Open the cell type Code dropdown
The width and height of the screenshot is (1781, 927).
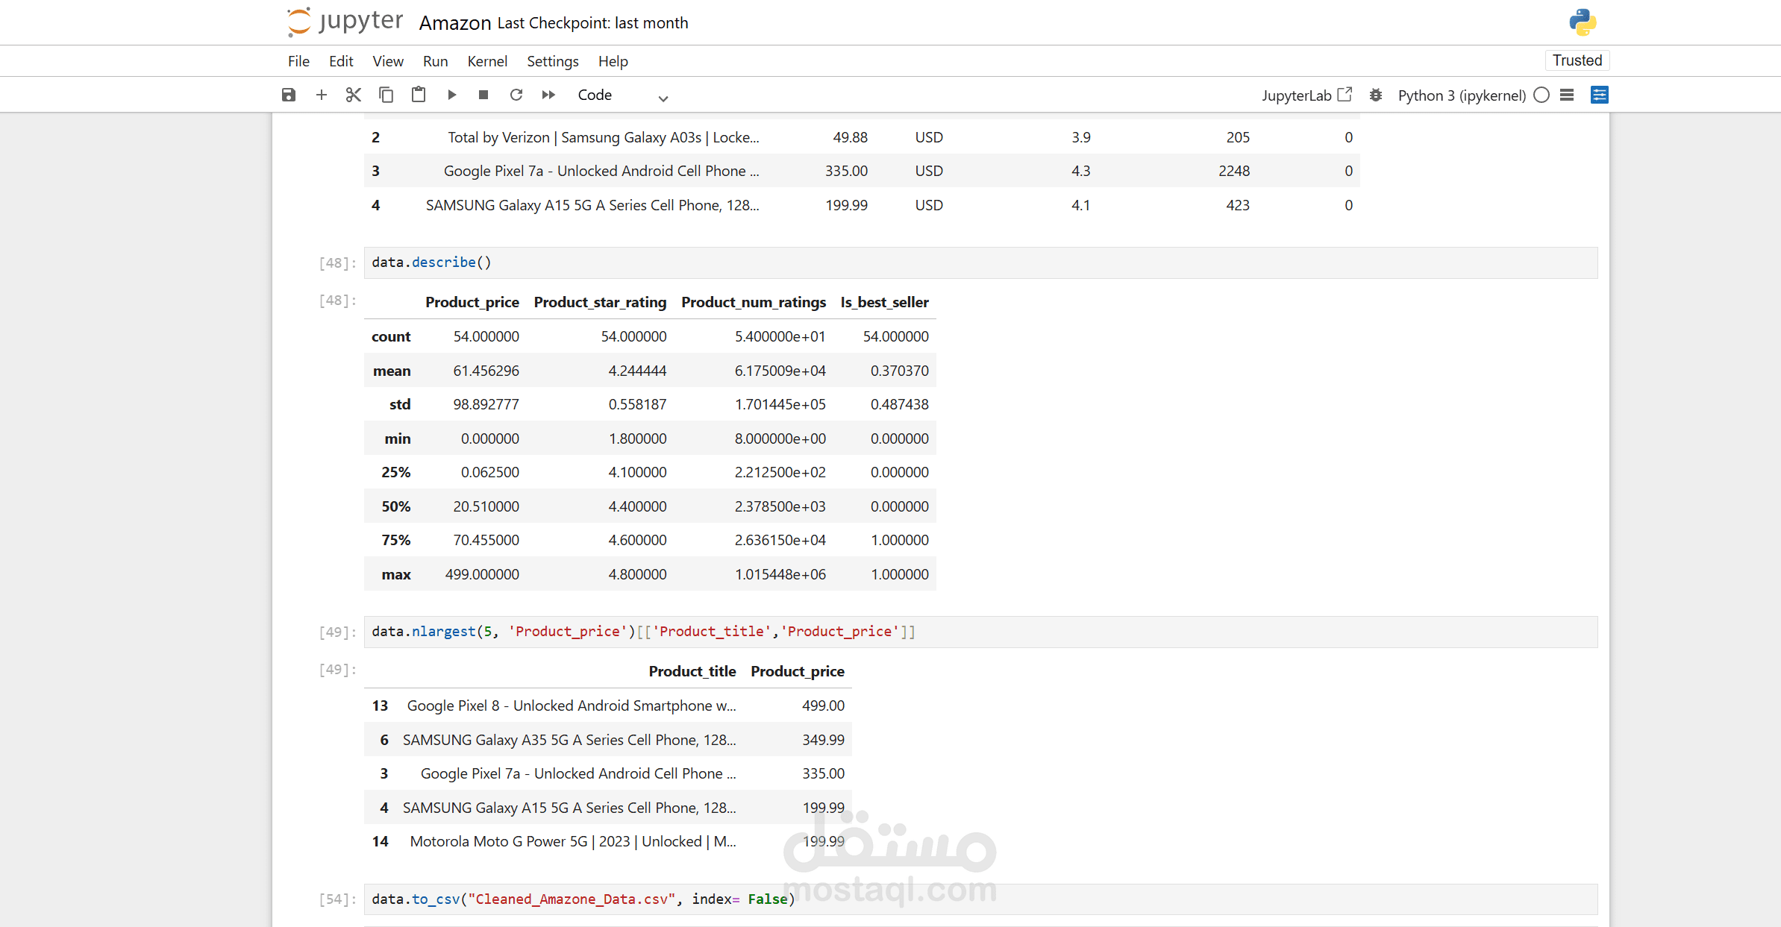click(x=622, y=95)
